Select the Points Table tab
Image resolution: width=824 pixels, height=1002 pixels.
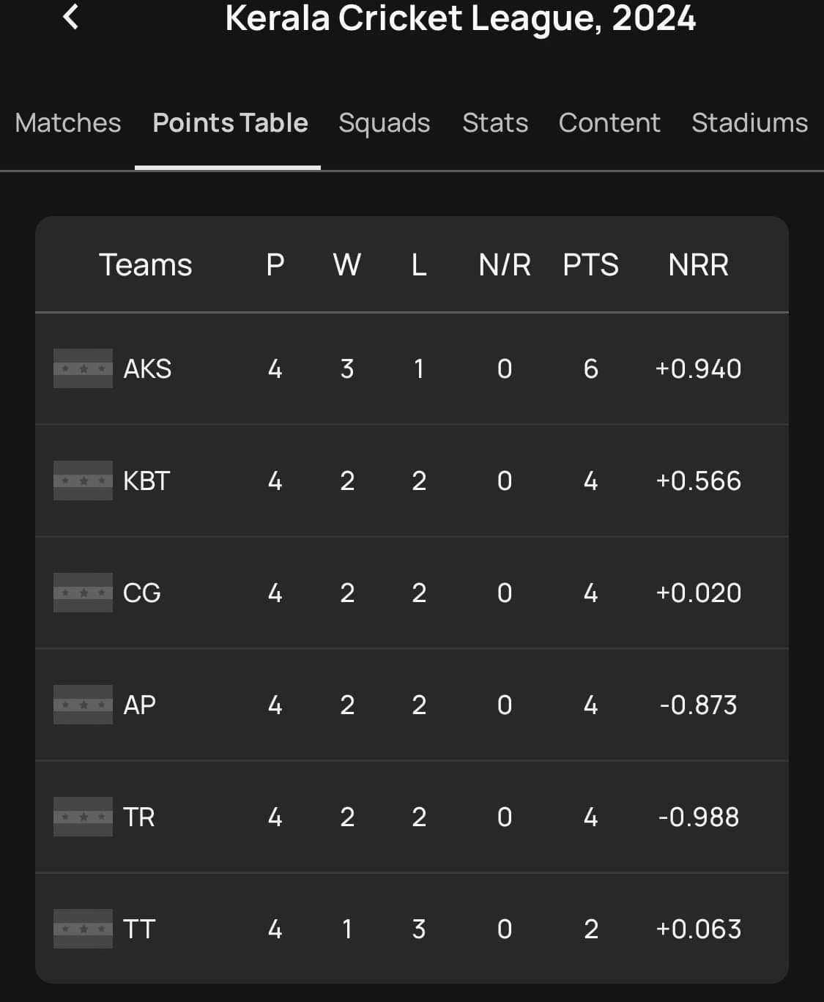[x=230, y=123]
